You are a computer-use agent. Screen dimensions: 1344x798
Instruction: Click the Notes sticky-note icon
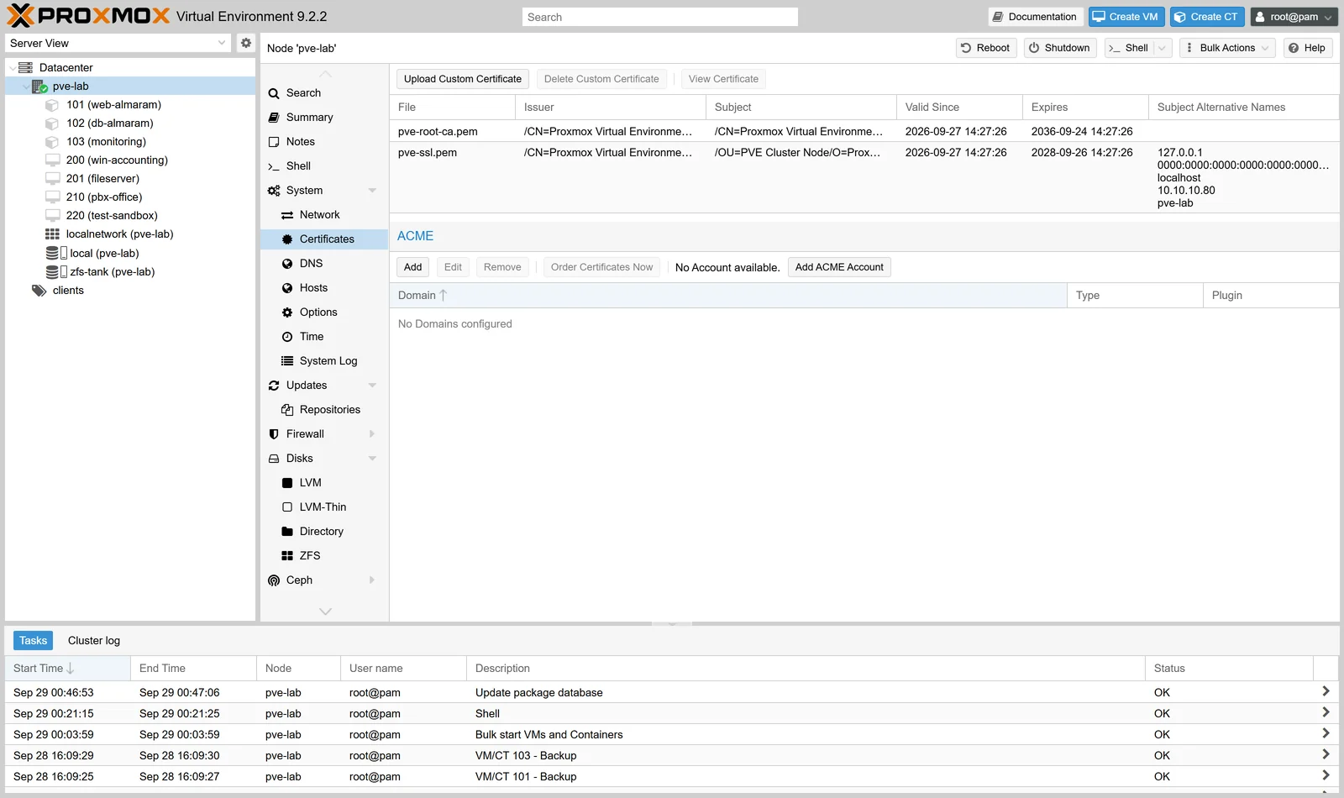pyautogui.click(x=274, y=142)
